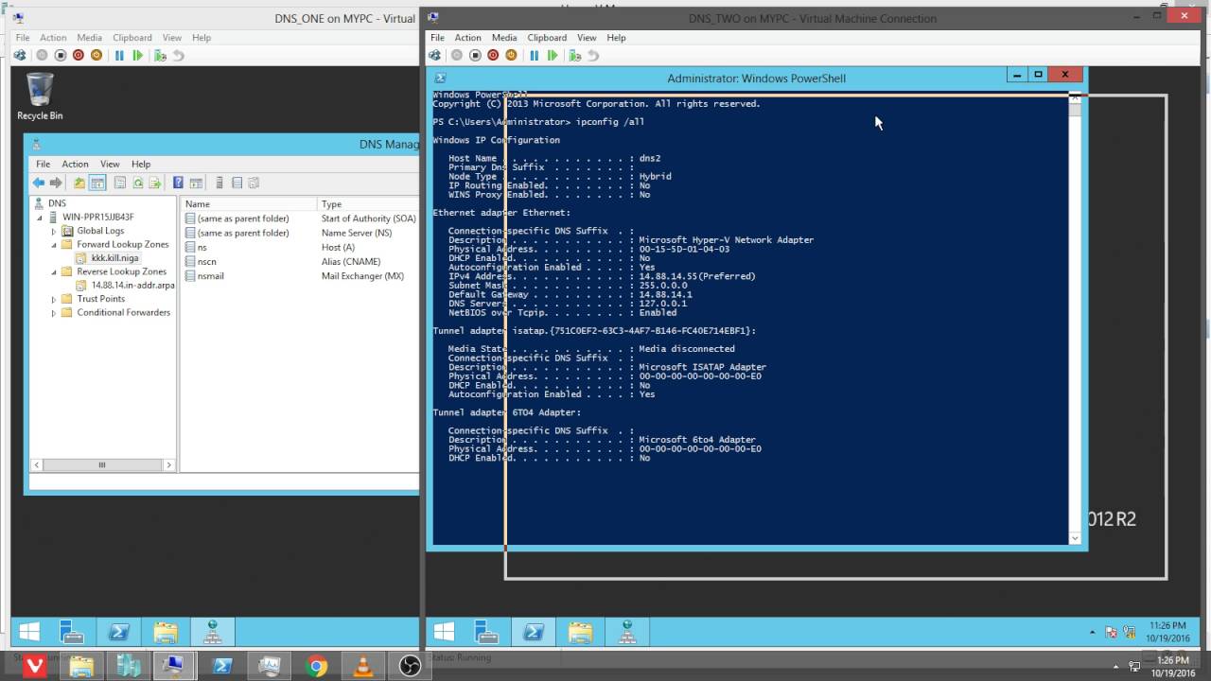Image resolution: width=1211 pixels, height=681 pixels.
Task: Select the 14.88.14.in-addr.arpa reverse zone
Action: pos(124,285)
